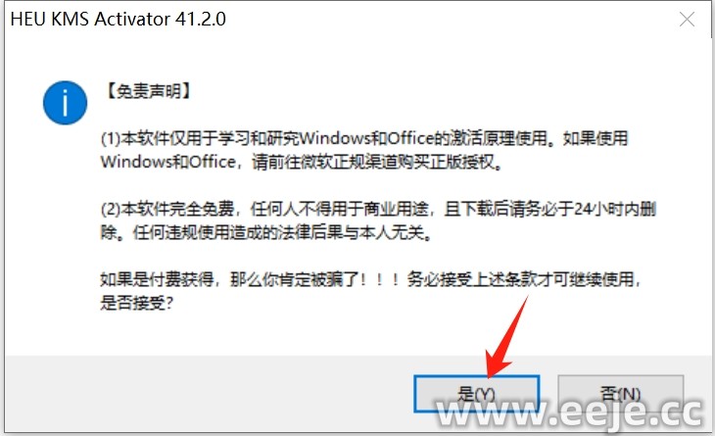
Task: Click the line about 法律后果与本人无关
Action: [266, 232]
